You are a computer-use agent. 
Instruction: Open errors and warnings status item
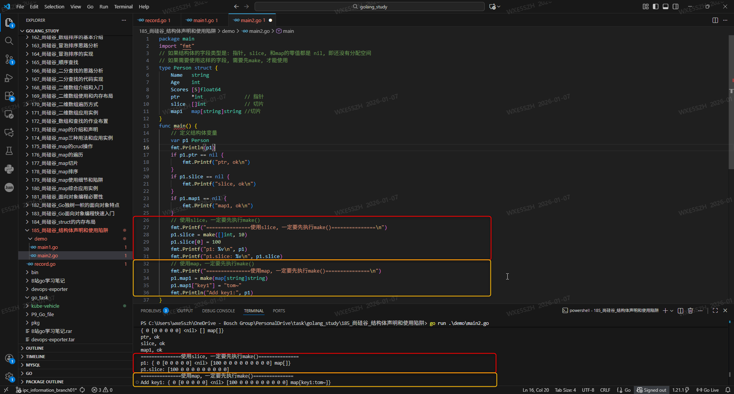102,390
